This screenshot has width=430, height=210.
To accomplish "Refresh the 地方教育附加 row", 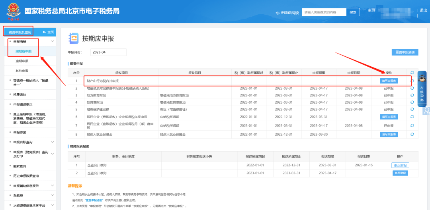I will click(412, 95).
